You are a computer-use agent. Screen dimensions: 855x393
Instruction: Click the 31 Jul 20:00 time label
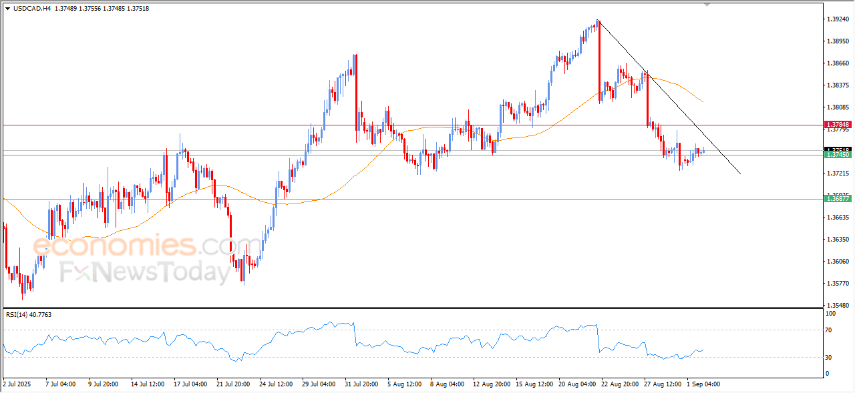point(361,384)
